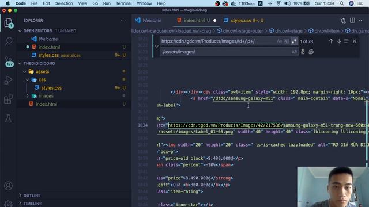
Task: Toggle Preserve Case in replace box
Action: (x=294, y=52)
